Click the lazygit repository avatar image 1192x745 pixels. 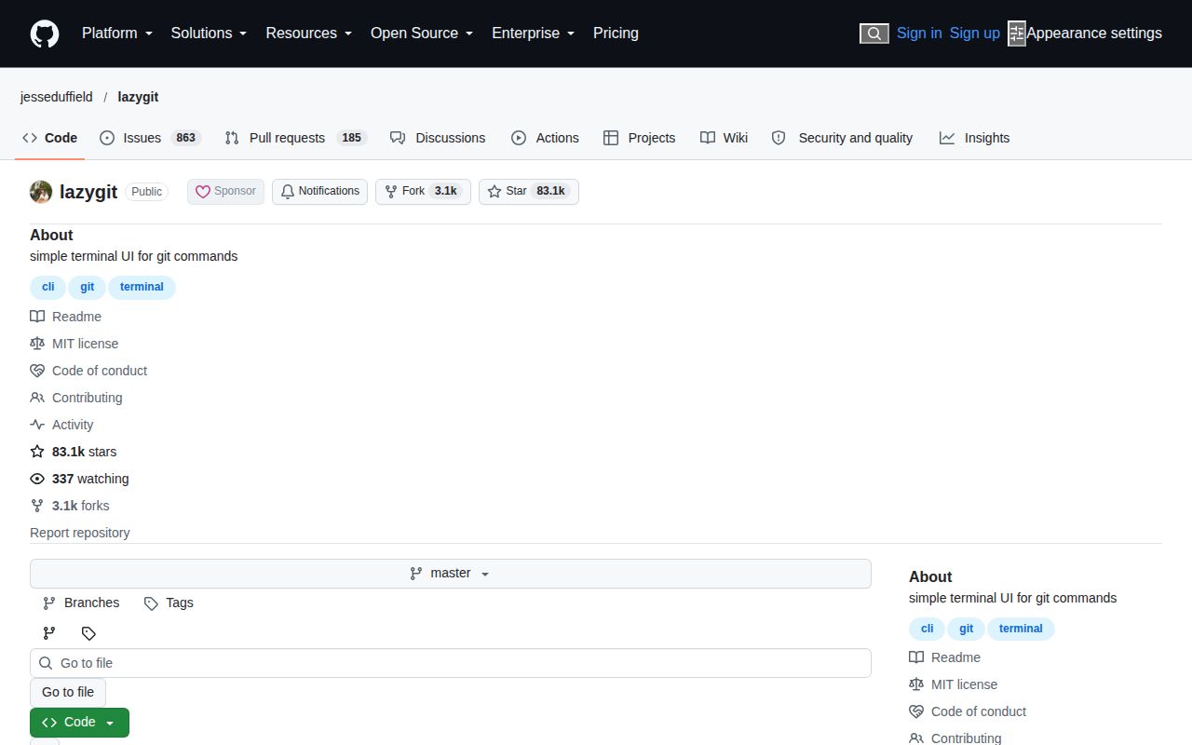(x=41, y=192)
